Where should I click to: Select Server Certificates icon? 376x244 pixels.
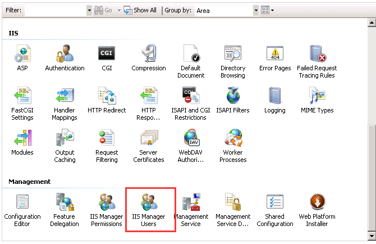tap(149, 138)
